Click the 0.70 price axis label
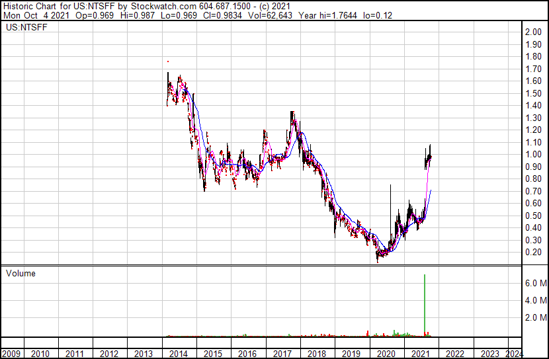This screenshot has height=359, width=549. (x=533, y=191)
